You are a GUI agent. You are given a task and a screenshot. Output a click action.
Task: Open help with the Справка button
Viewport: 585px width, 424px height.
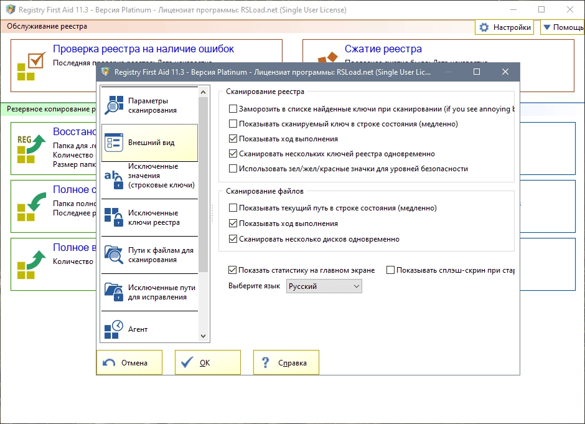[x=286, y=362]
